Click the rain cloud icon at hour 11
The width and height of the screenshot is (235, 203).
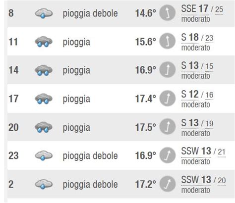click(44, 42)
